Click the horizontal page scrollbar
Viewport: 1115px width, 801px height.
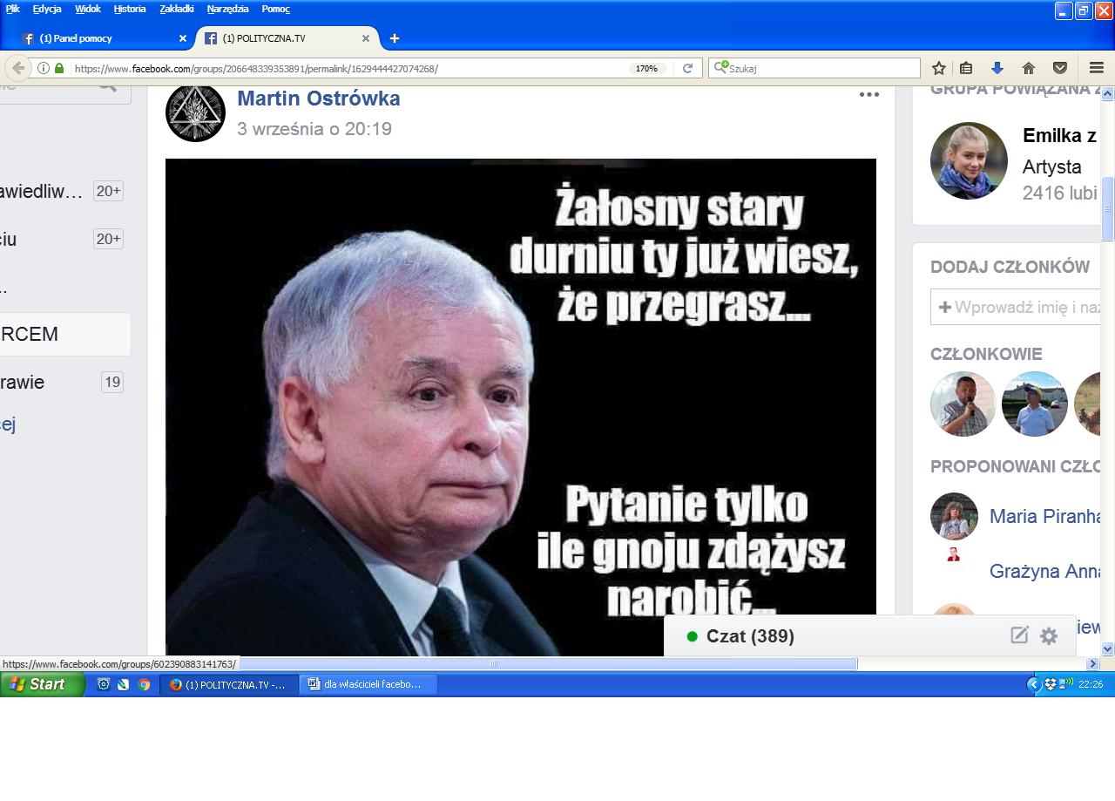(x=549, y=664)
